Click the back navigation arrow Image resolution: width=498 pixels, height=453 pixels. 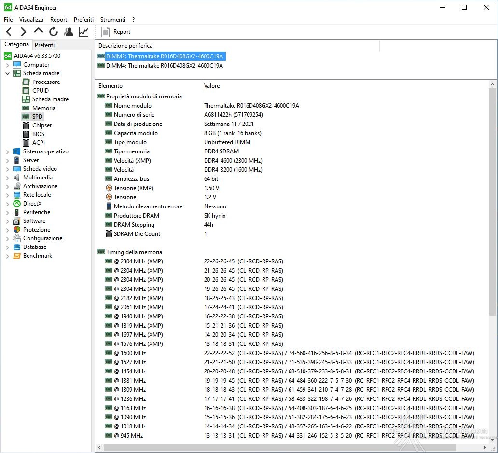[x=9, y=32]
